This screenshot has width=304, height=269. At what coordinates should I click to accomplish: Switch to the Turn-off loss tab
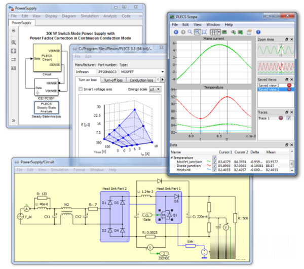(113, 80)
